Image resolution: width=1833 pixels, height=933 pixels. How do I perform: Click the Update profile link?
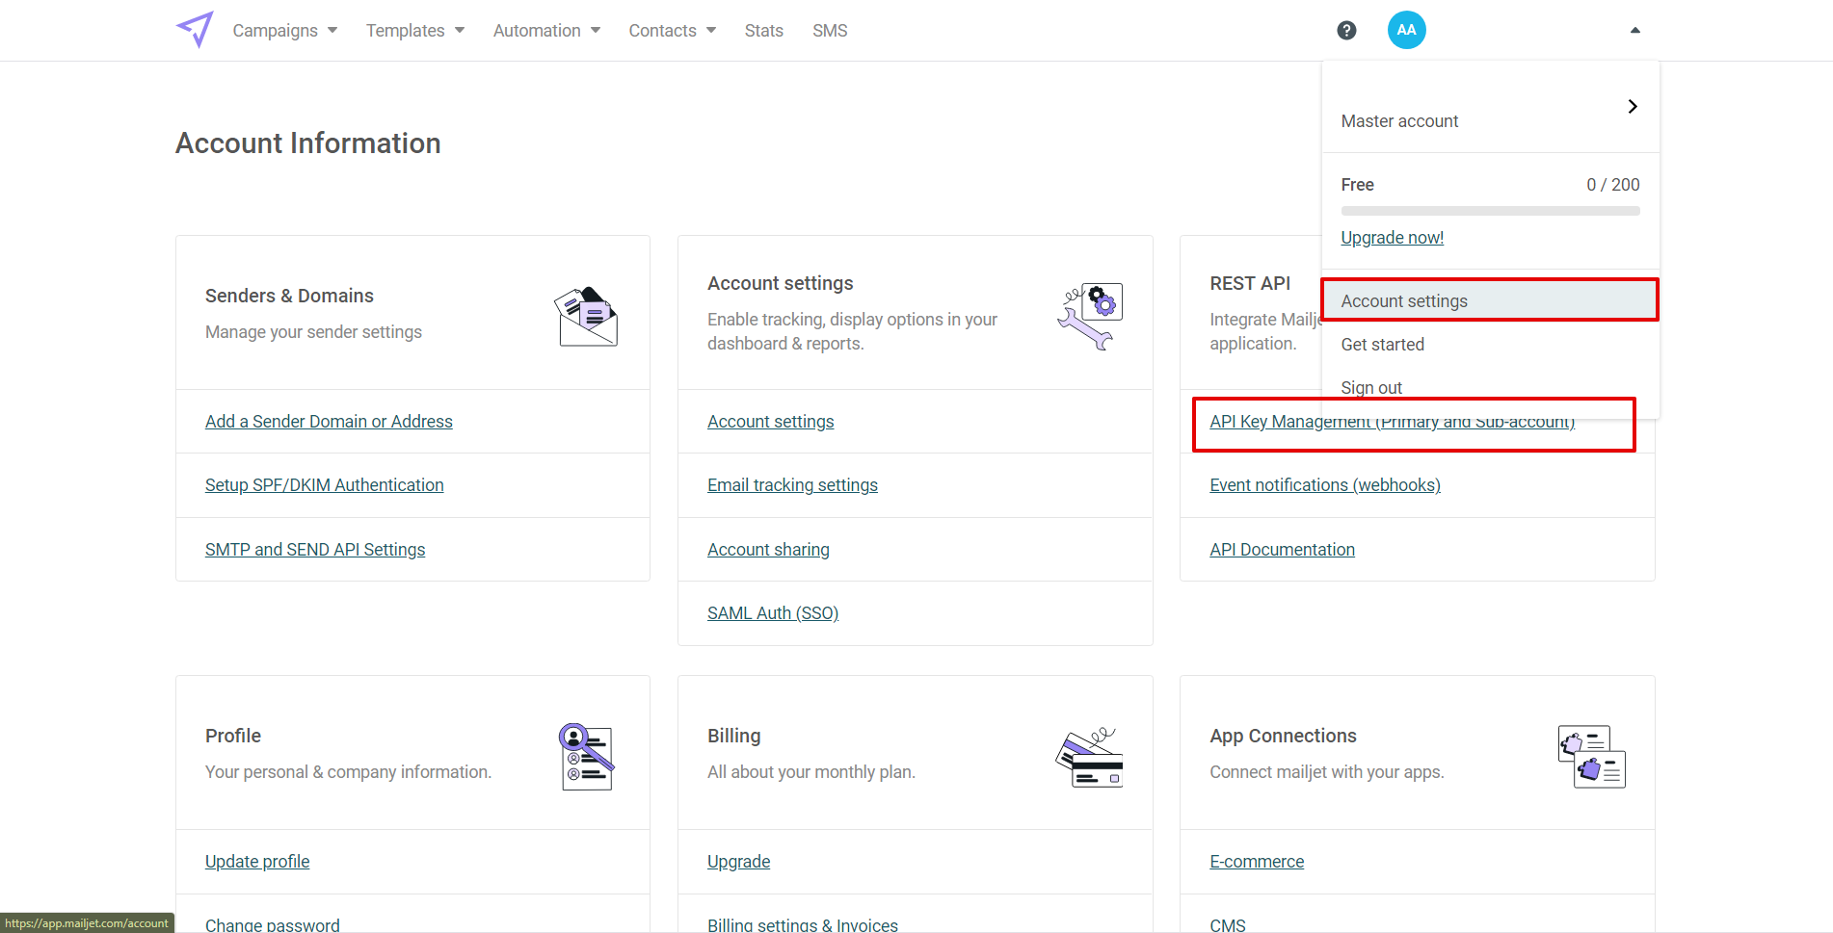[257, 862]
